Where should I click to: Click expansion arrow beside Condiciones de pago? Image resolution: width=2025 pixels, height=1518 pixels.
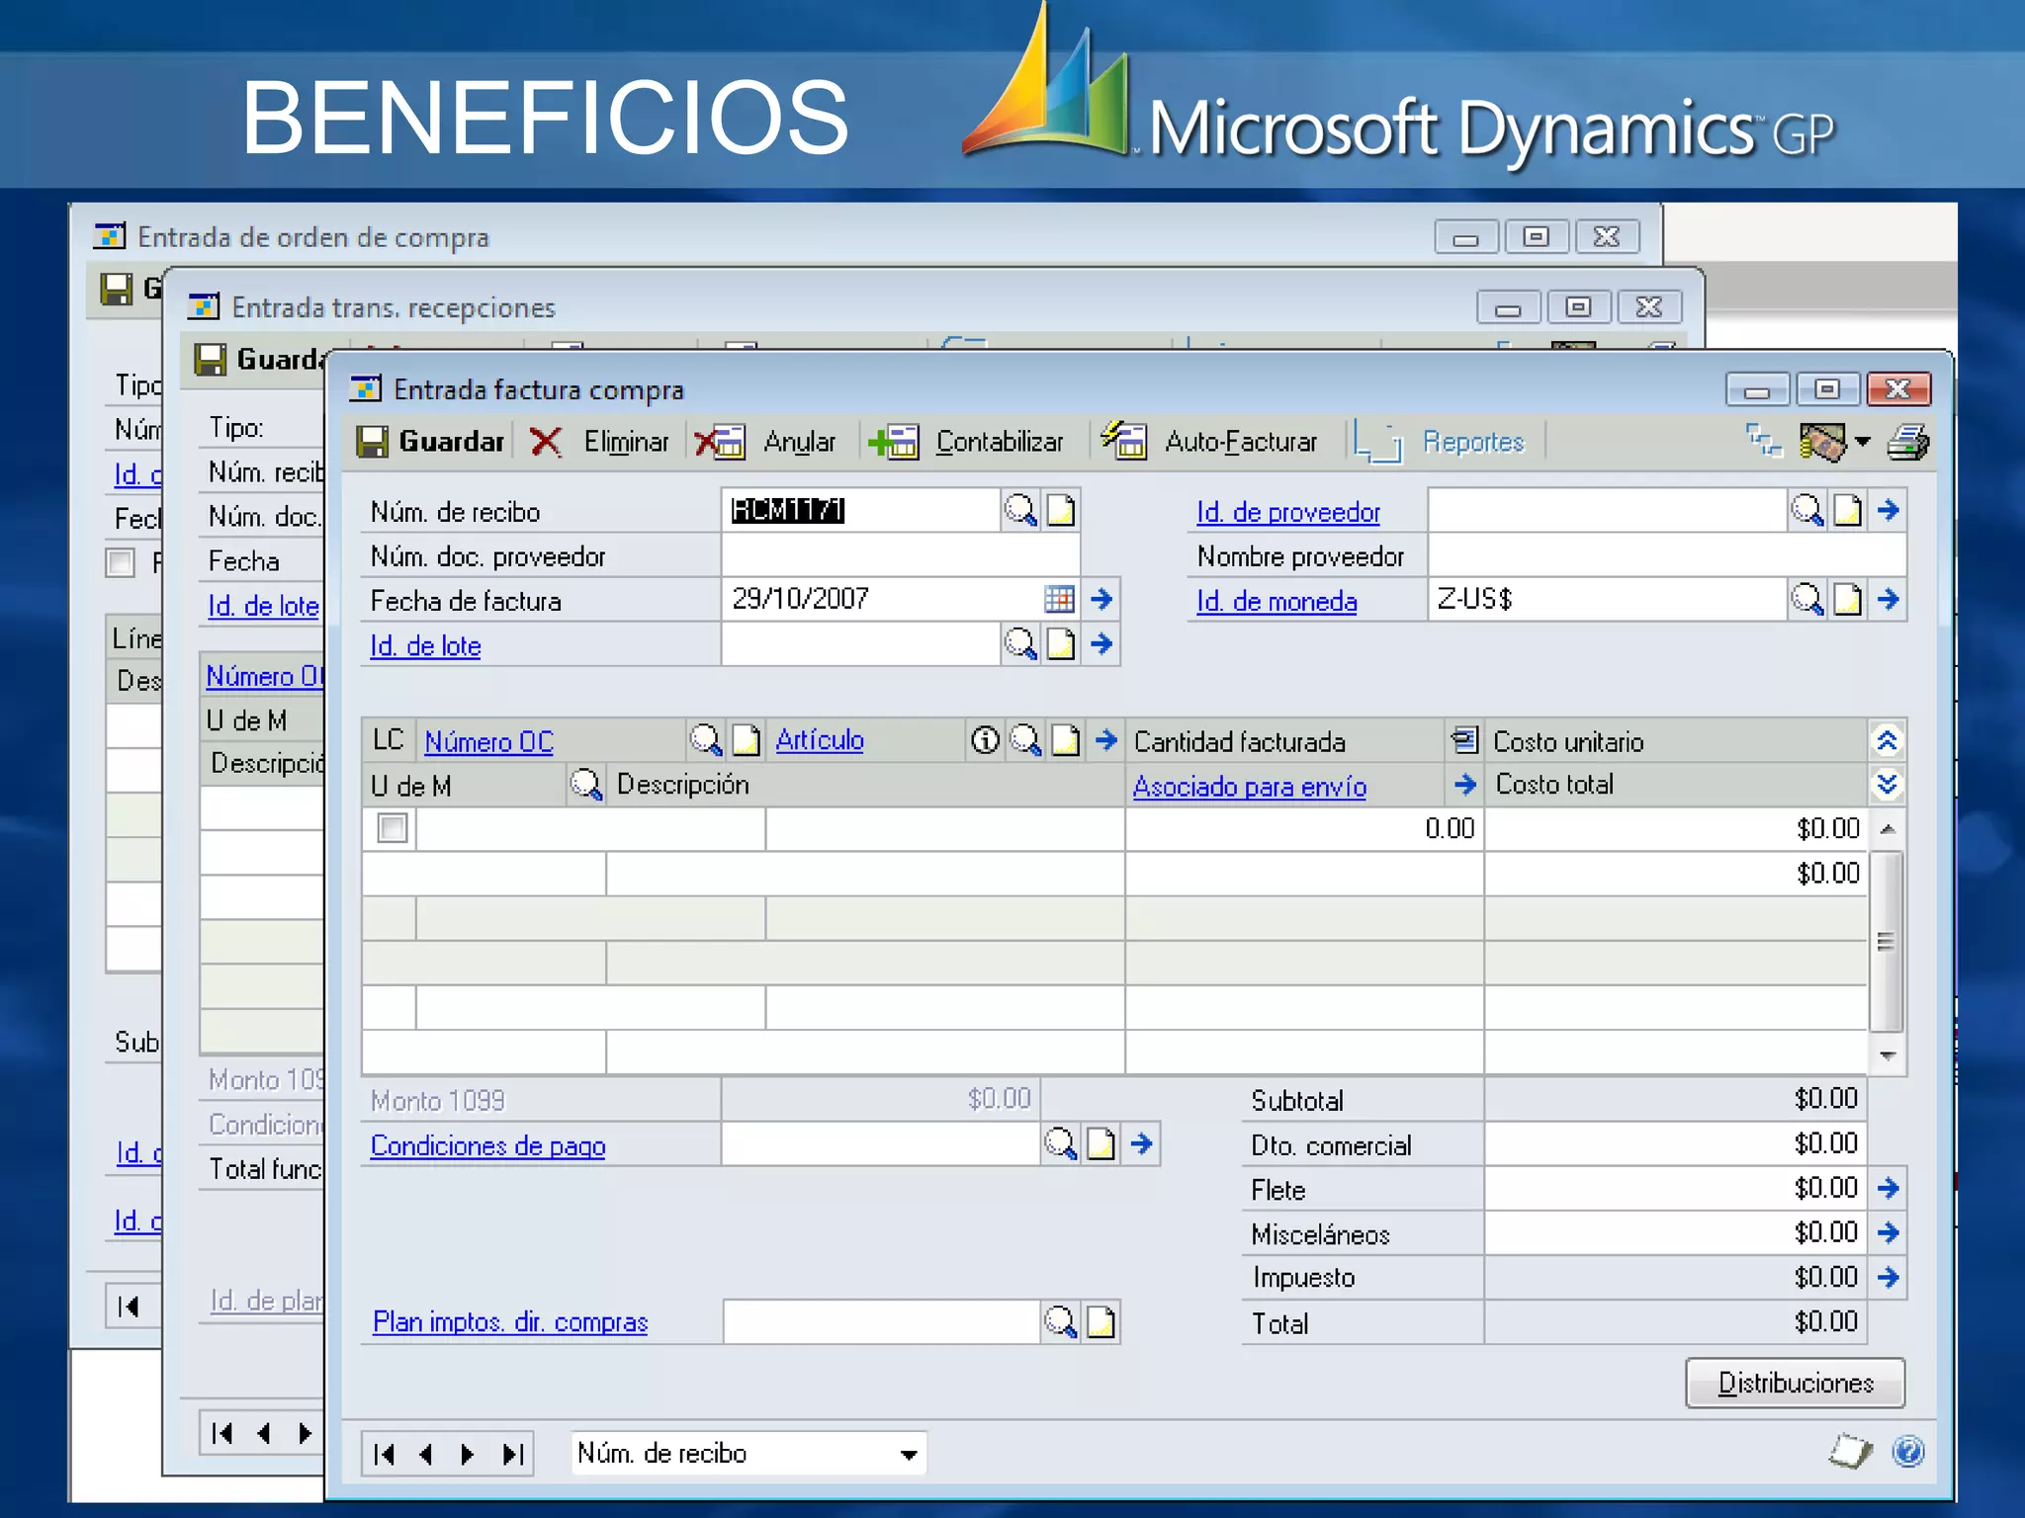[x=1142, y=1143]
